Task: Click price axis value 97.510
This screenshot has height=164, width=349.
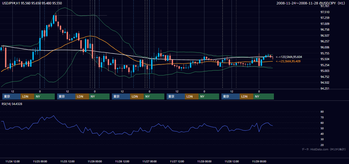Action: pos(325,12)
